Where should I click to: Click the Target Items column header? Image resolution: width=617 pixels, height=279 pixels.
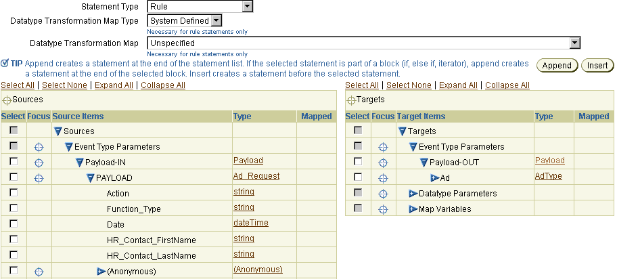click(421, 116)
